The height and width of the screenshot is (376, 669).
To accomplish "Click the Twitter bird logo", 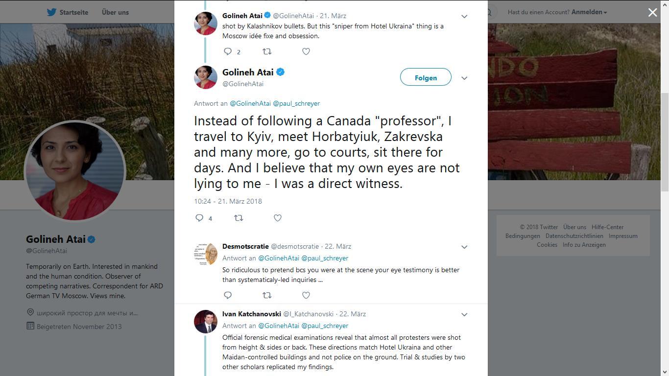I will 51,12.
